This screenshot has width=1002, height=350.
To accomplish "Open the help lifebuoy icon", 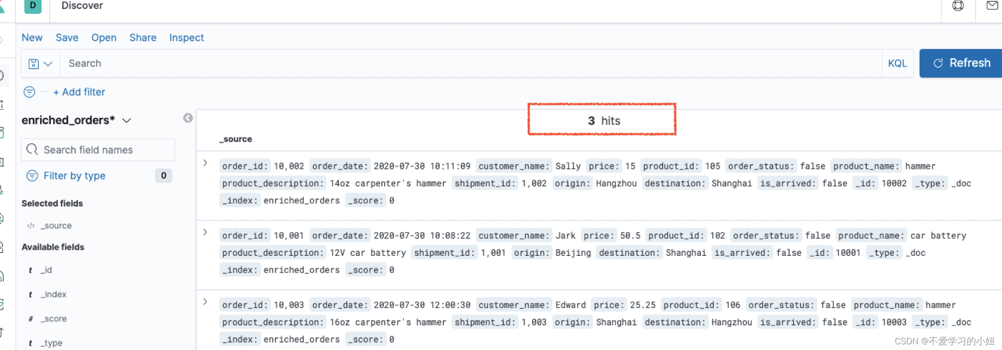I will pos(958,6).
